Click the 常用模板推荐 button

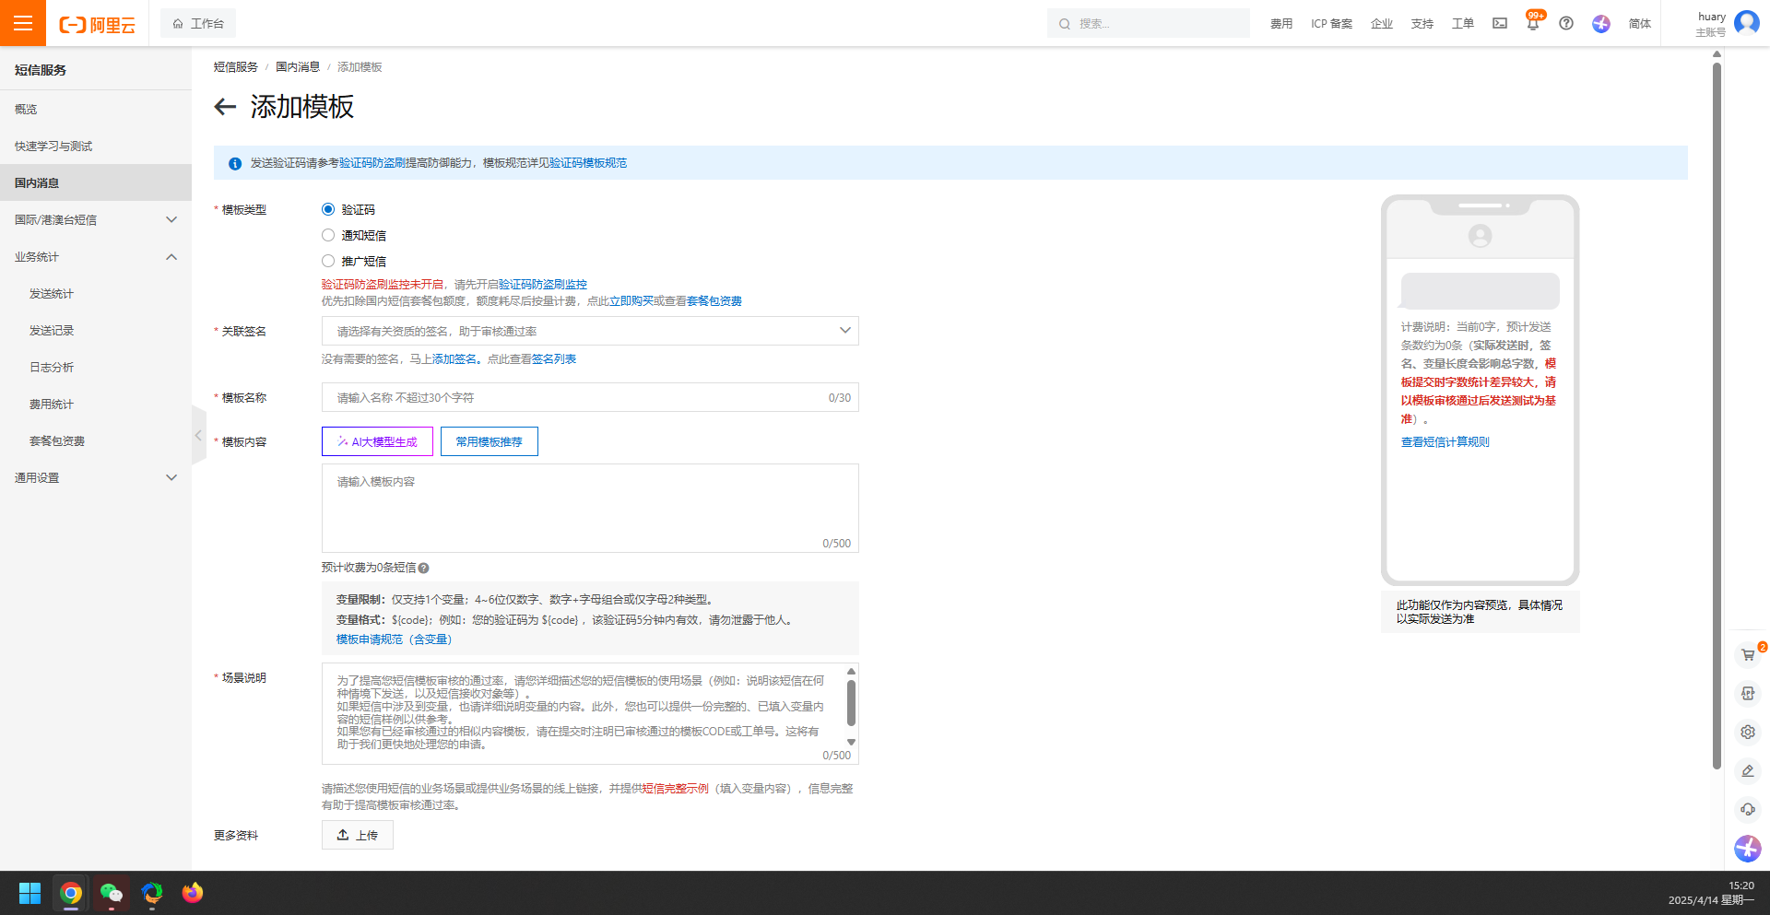click(489, 442)
